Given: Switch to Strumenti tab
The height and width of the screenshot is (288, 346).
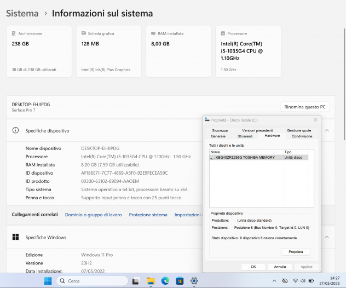Looking at the screenshot, I should tap(245, 136).
